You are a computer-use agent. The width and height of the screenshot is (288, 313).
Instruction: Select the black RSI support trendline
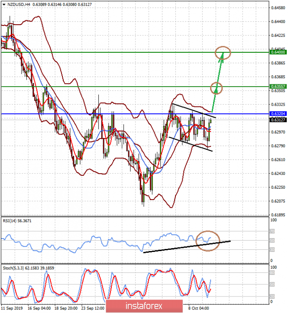point(187,247)
